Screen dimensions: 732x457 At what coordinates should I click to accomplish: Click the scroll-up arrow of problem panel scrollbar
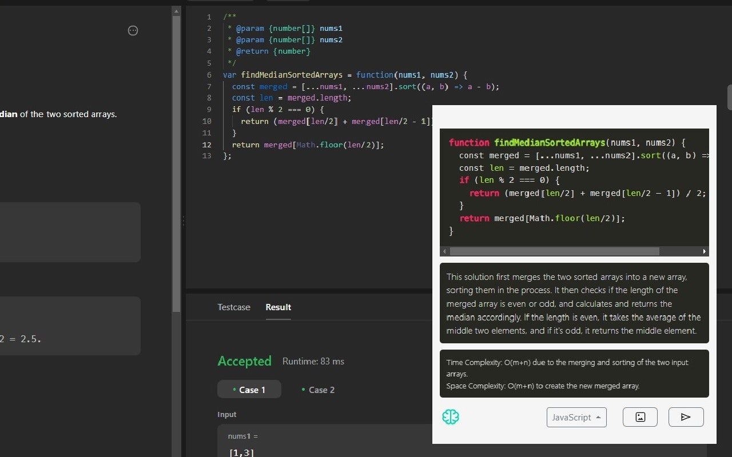(x=176, y=11)
